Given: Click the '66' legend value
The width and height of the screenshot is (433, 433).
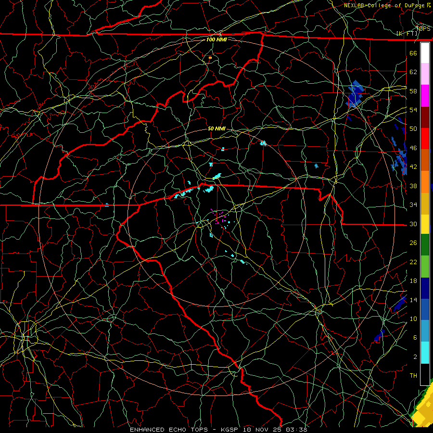Looking at the screenshot, I should click(413, 53).
